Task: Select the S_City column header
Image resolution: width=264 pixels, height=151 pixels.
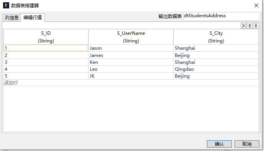Action: click(x=216, y=37)
